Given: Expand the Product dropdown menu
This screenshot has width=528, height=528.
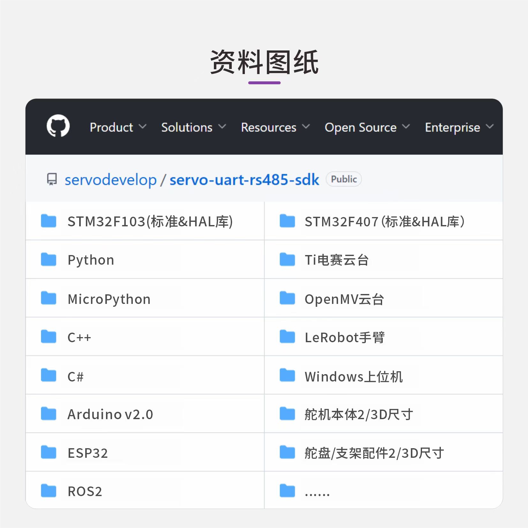Looking at the screenshot, I should [x=117, y=127].
